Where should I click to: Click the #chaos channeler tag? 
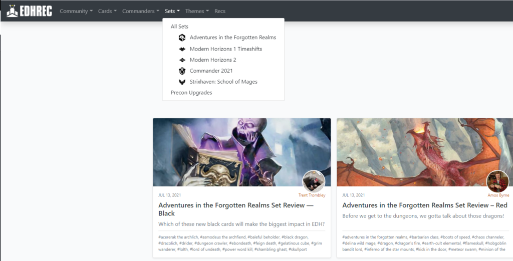(x=489, y=237)
